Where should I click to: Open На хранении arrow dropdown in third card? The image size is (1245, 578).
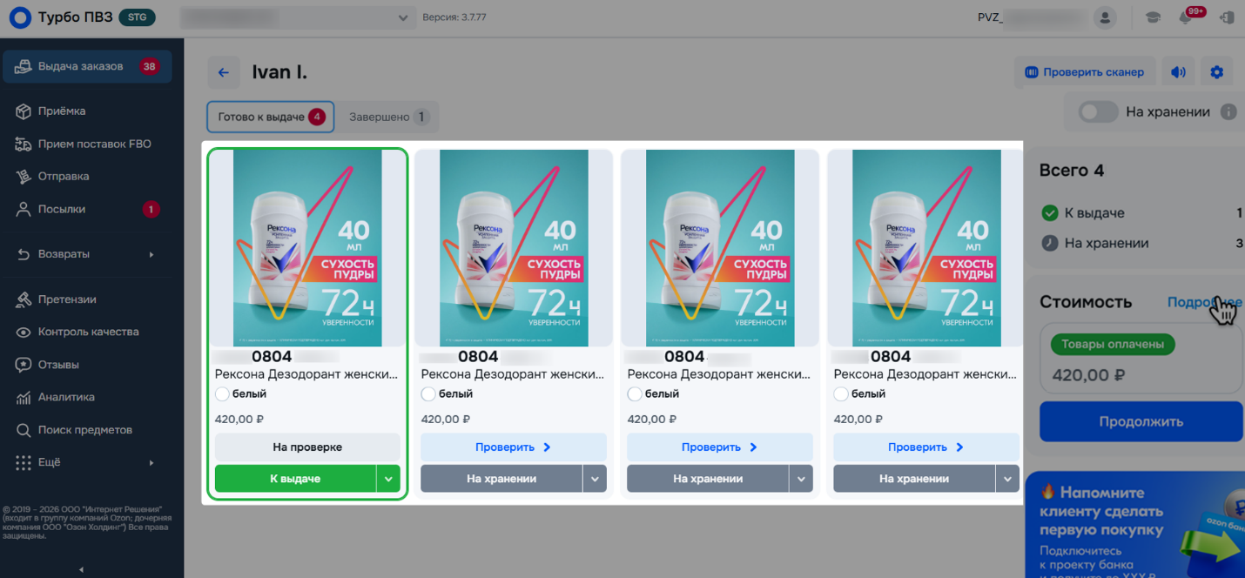click(801, 479)
